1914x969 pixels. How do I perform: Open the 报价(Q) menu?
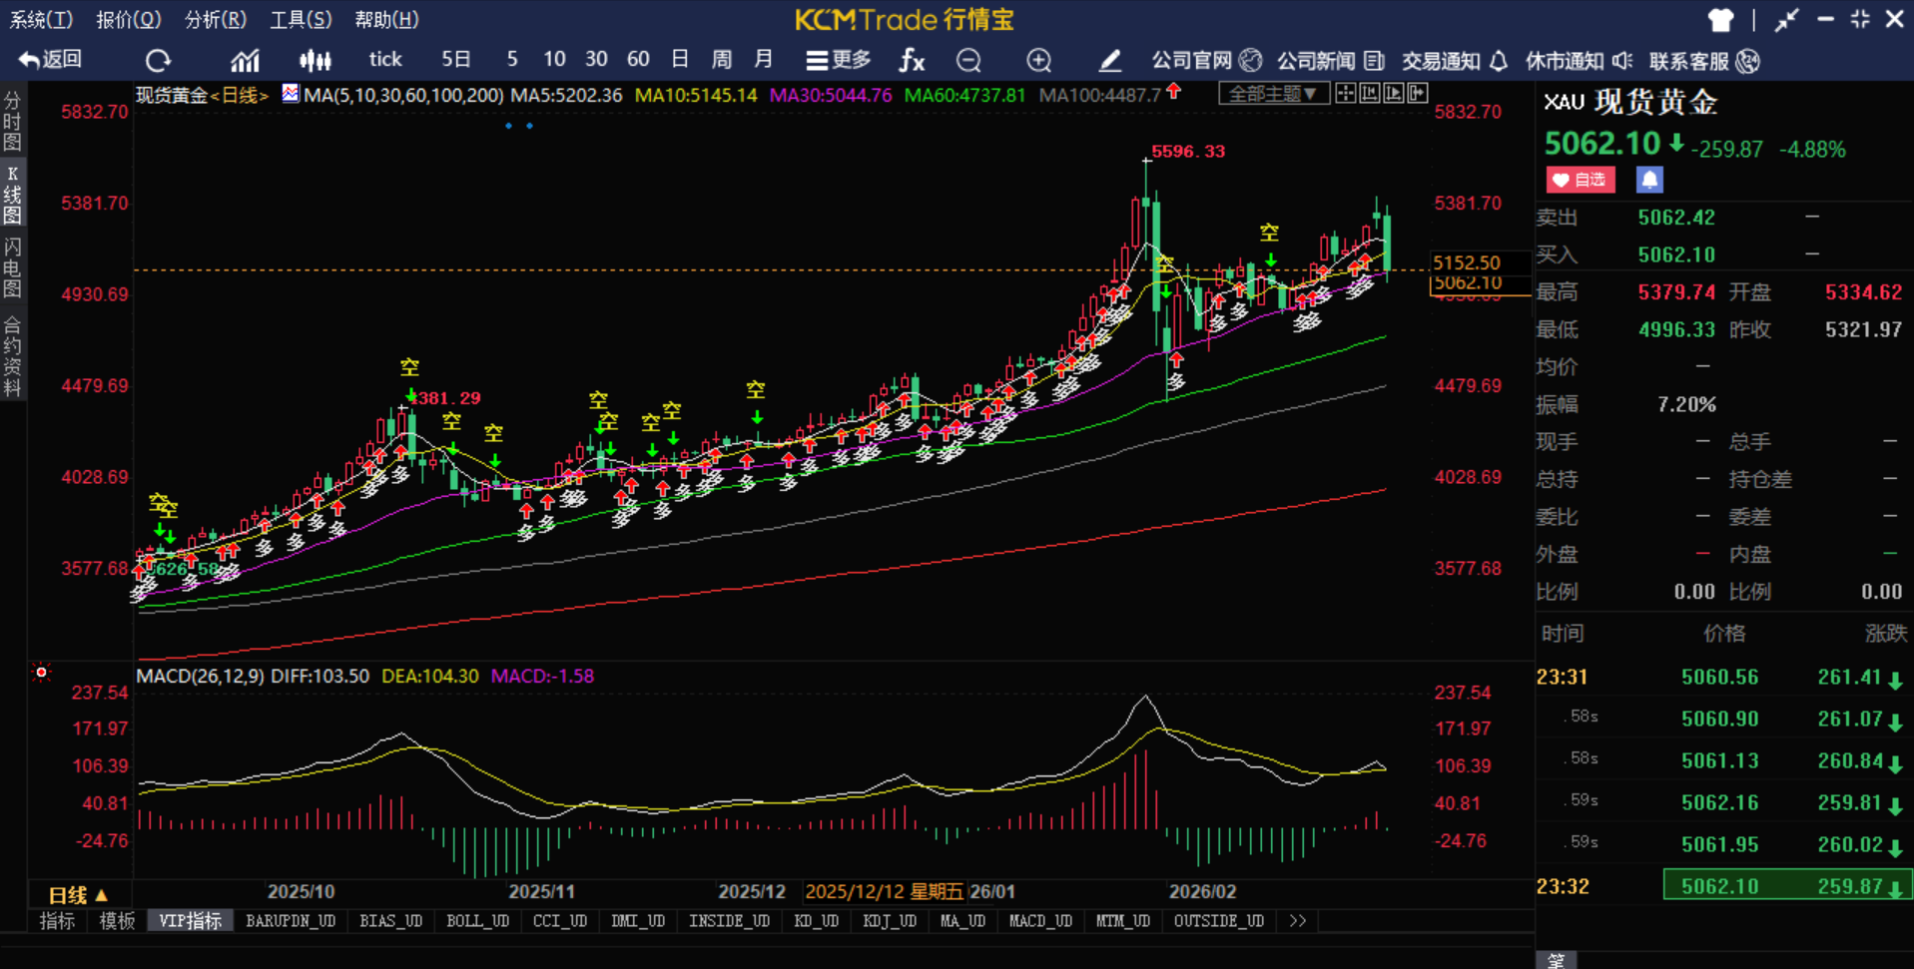128,19
